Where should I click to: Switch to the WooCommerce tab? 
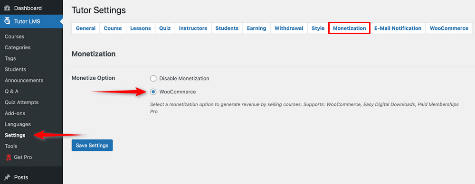[x=449, y=28]
